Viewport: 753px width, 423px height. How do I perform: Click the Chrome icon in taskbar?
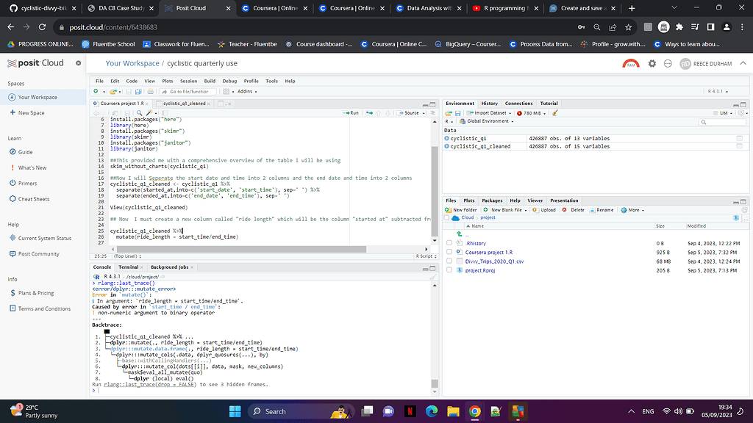pyautogui.click(x=474, y=411)
